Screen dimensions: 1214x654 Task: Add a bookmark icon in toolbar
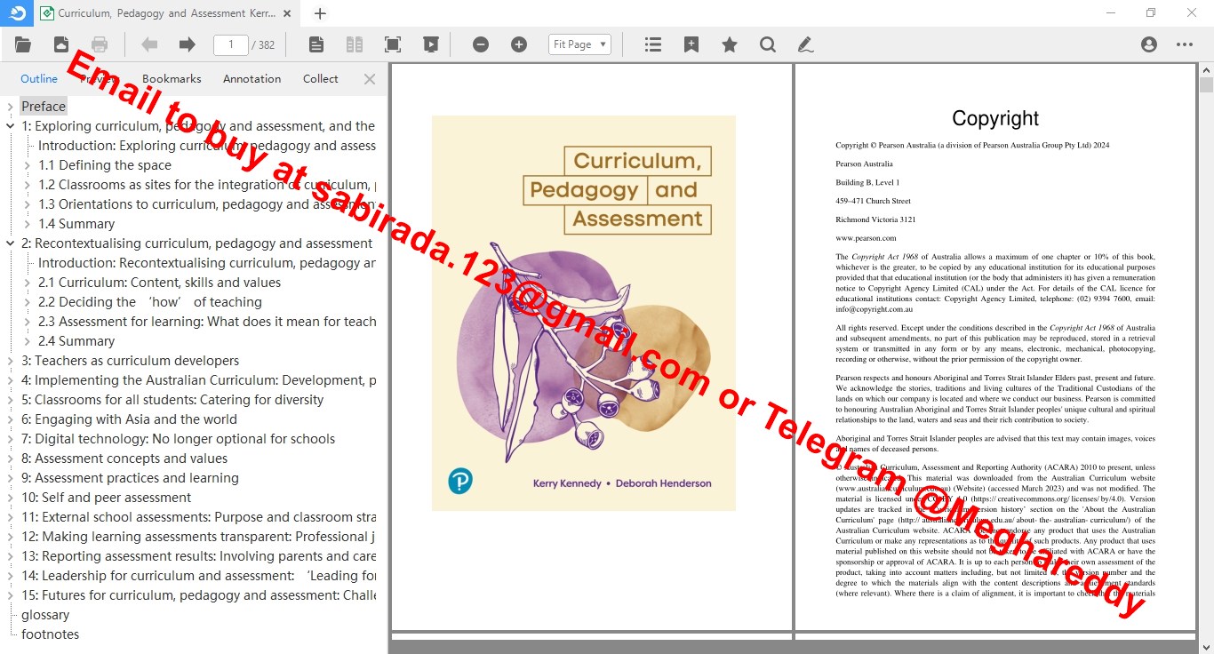tap(691, 44)
